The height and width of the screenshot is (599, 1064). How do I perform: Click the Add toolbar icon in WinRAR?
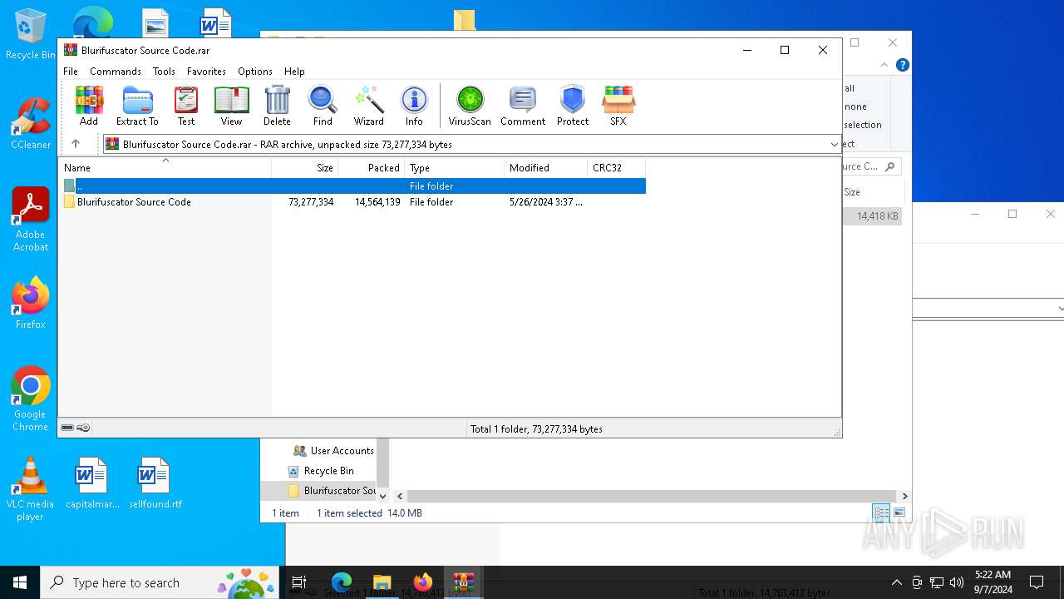click(89, 106)
